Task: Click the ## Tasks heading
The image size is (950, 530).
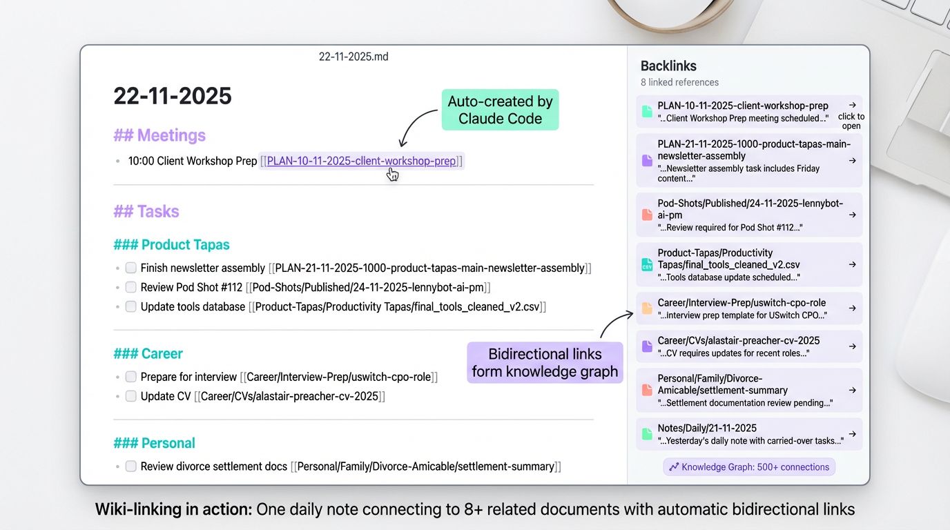Action: [x=146, y=211]
